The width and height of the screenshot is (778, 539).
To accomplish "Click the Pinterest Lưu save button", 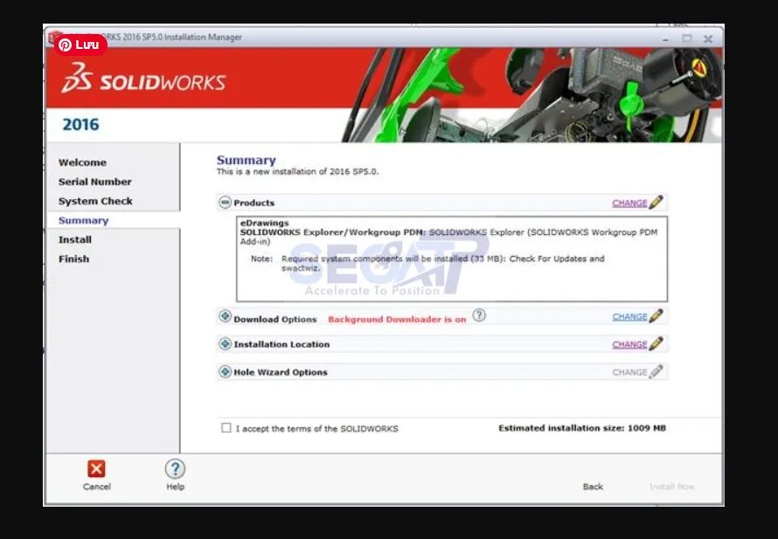I will point(81,45).
